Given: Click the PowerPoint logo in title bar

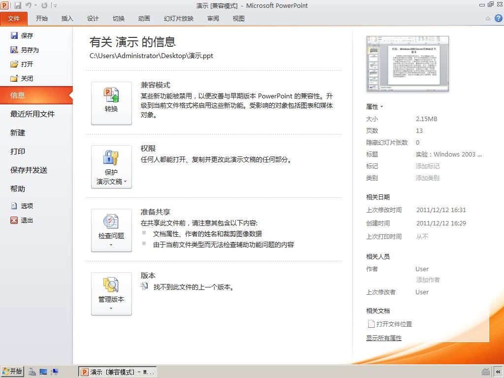Looking at the screenshot, I should (x=4, y=5).
